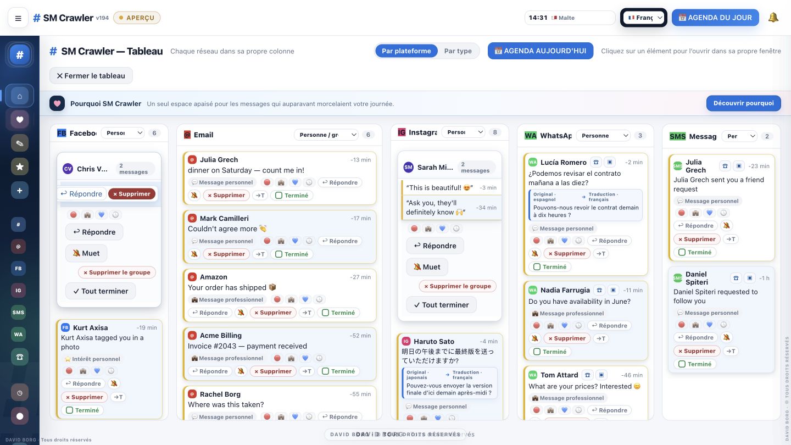Screen dimensions: 791x445
Task: Click the mute bell on Kurt Axisa's card
Action: (x=114, y=383)
